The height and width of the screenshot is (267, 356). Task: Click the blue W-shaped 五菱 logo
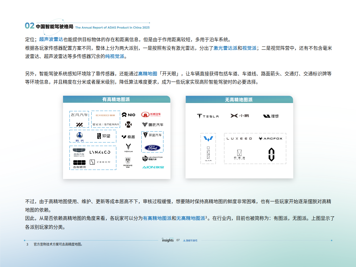(x=208, y=139)
